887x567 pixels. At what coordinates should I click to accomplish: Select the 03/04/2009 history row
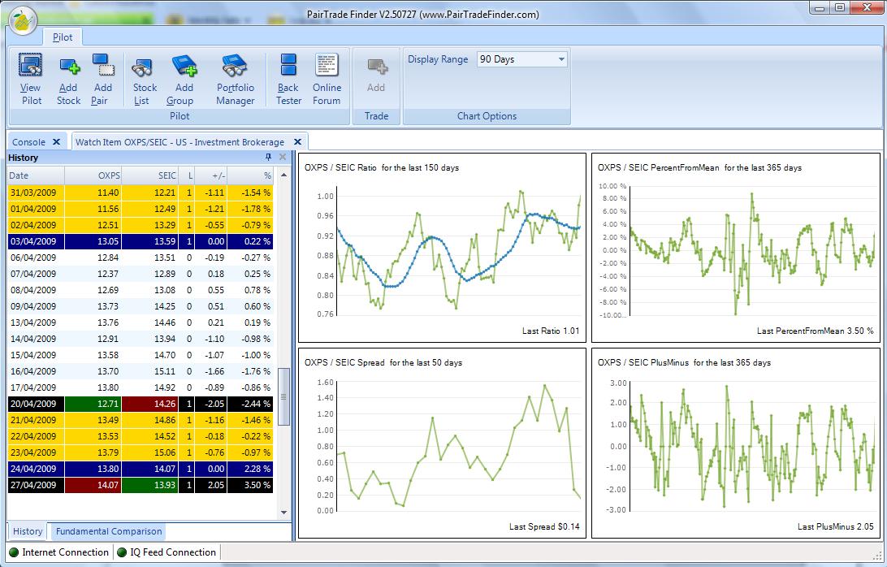[141, 241]
